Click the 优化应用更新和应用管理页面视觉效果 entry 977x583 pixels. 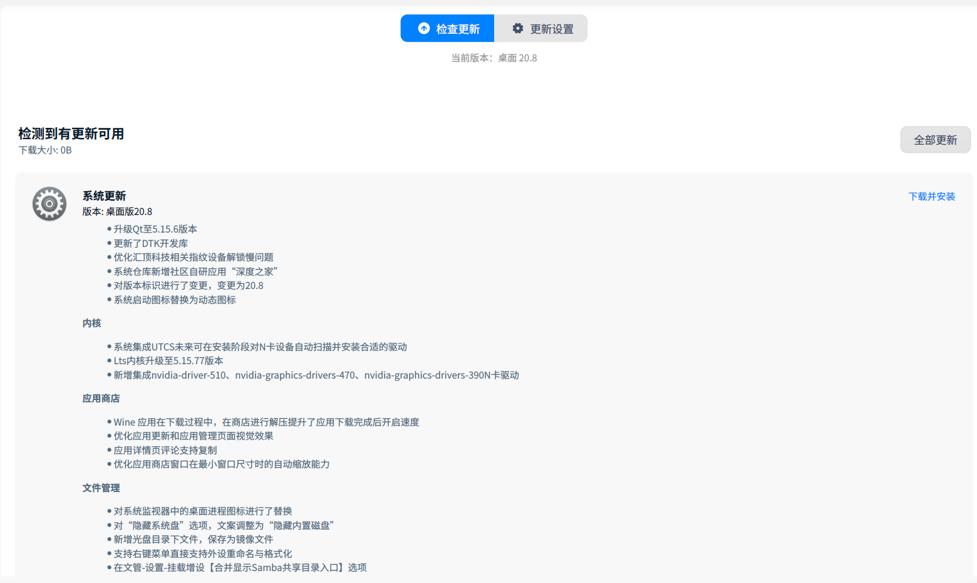coord(194,436)
